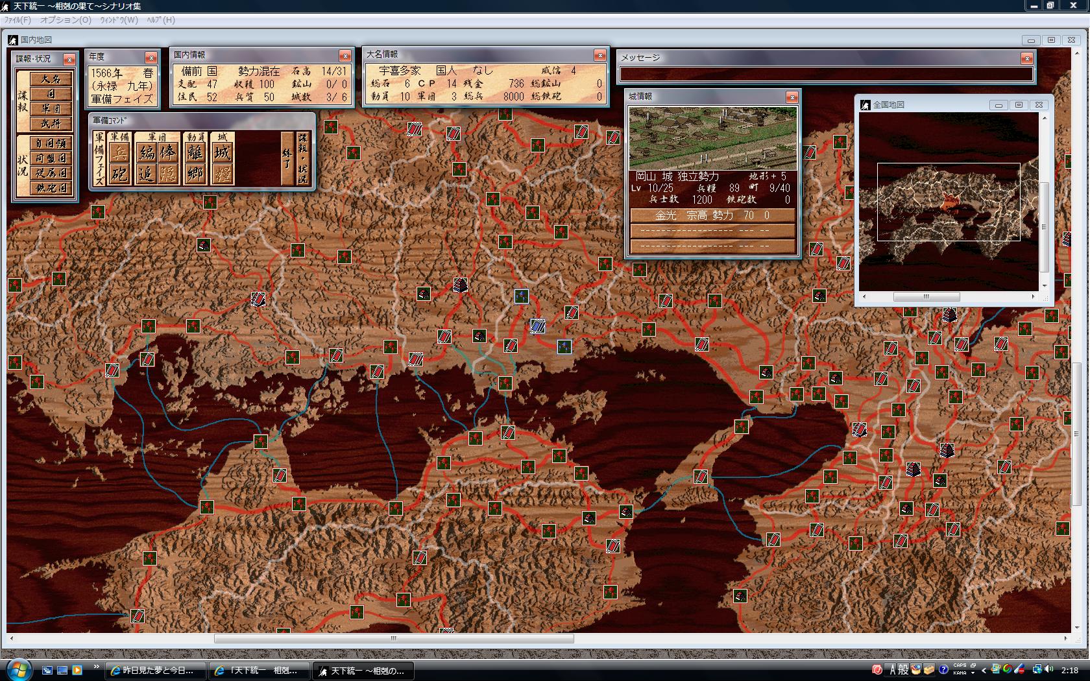Image resolution: width=1090 pixels, height=681 pixels.
Task: Click the 国 intelligence button
Action: point(51,94)
